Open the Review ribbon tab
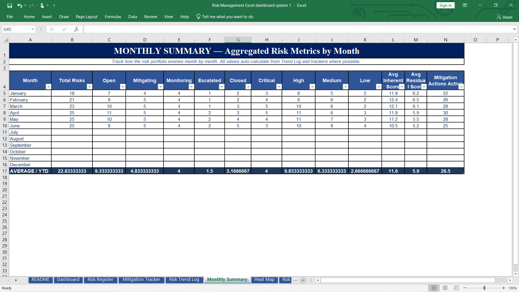Screen dimensions: 519x292 click(x=151, y=17)
